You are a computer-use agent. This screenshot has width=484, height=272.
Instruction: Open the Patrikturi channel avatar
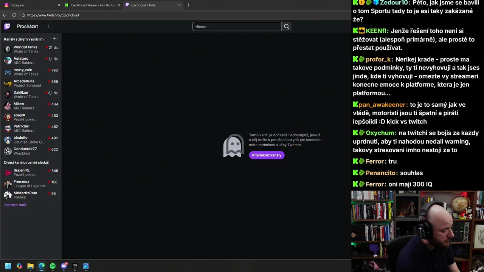pos(8,129)
